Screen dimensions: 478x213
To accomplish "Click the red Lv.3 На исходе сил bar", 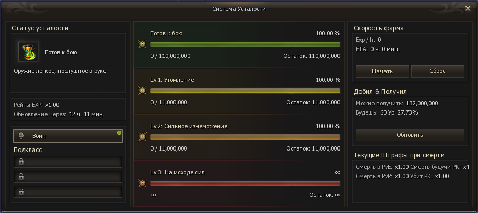I will [244, 183].
